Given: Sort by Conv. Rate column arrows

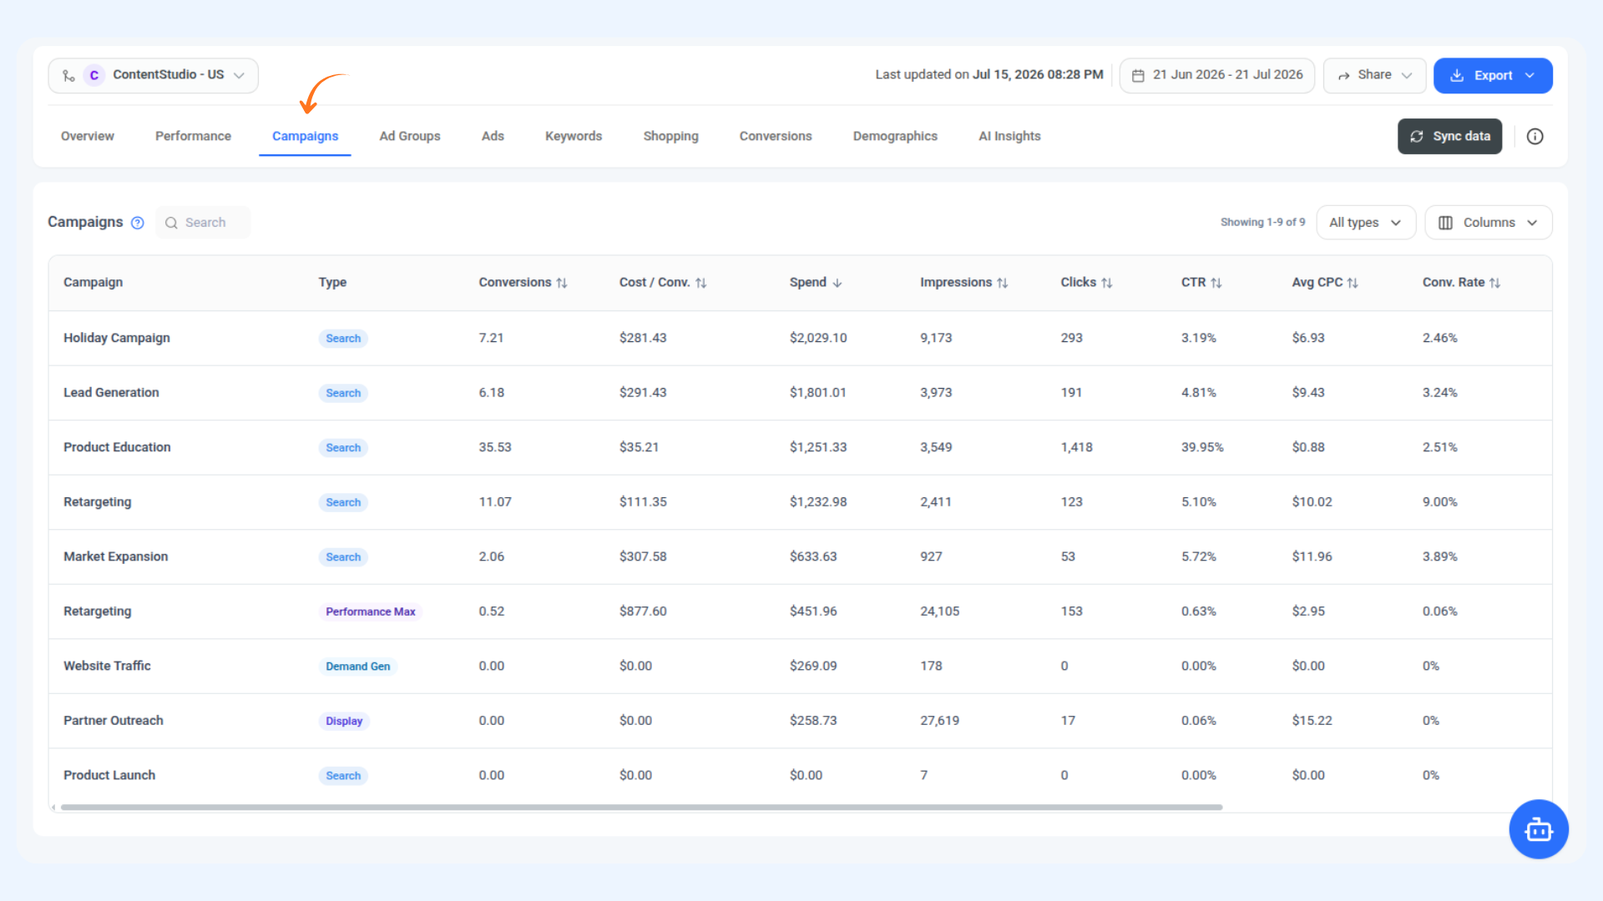Looking at the screenshot, I should point(1494,283).
